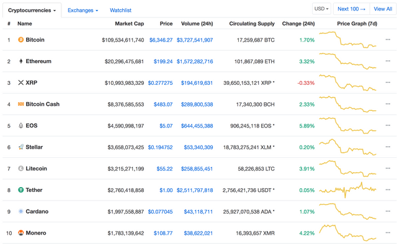Open the USD currency selector
Screen dimensions: 397x244
pyautogui.click(x=321, y=9)
